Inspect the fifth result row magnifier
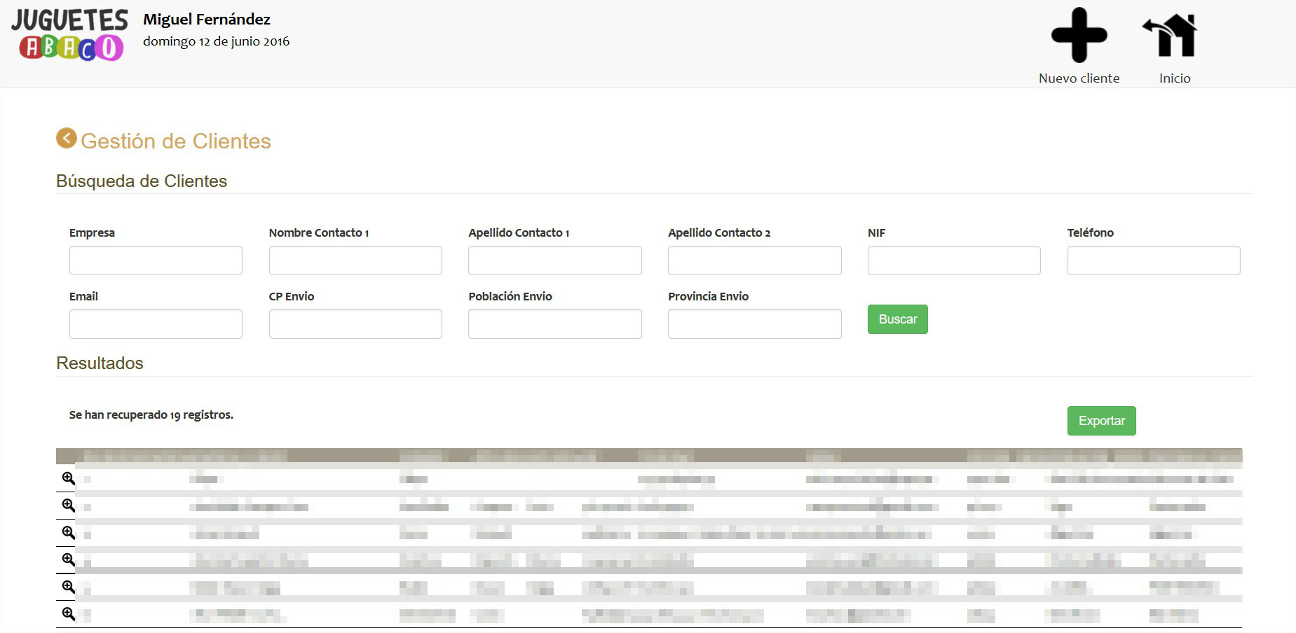This screenshot has height=633, width=1296. click(x=68, y=587)
